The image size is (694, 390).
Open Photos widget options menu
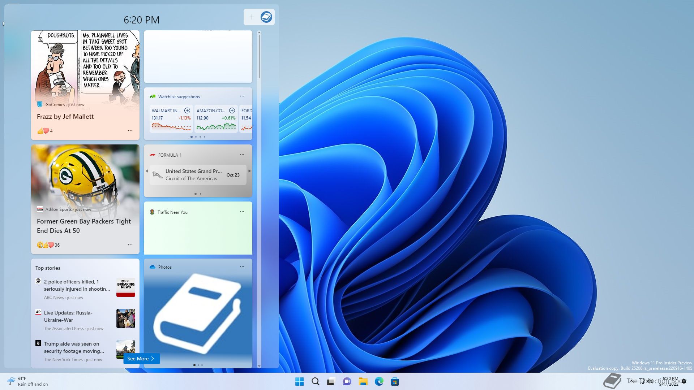point(242,266)
